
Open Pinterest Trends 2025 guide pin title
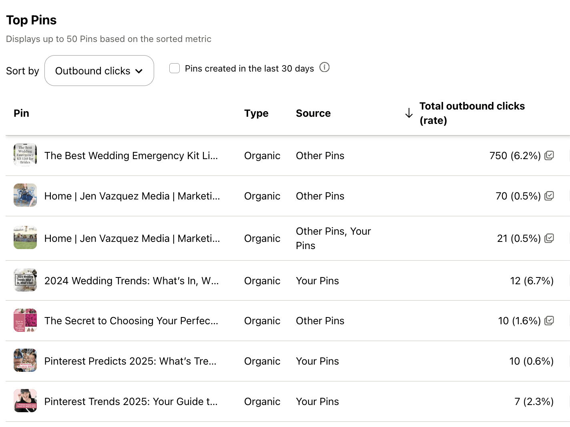(x=131, y=401)
